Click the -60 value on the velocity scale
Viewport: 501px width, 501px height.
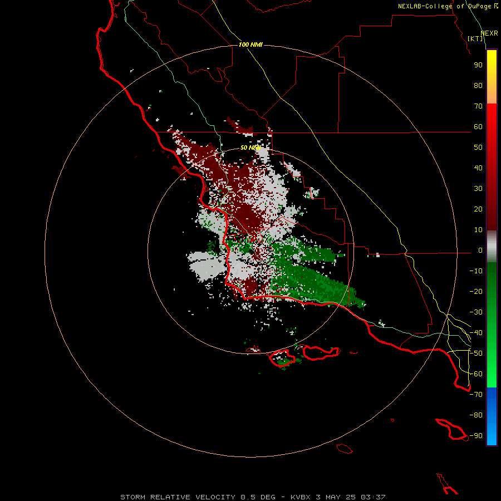click(x=476, y=374)
